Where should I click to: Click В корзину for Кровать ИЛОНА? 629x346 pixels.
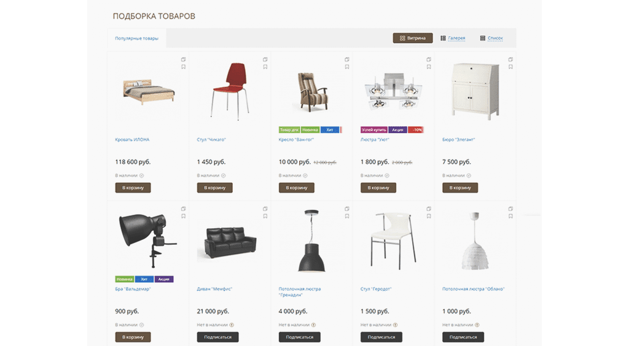[133, 188]
